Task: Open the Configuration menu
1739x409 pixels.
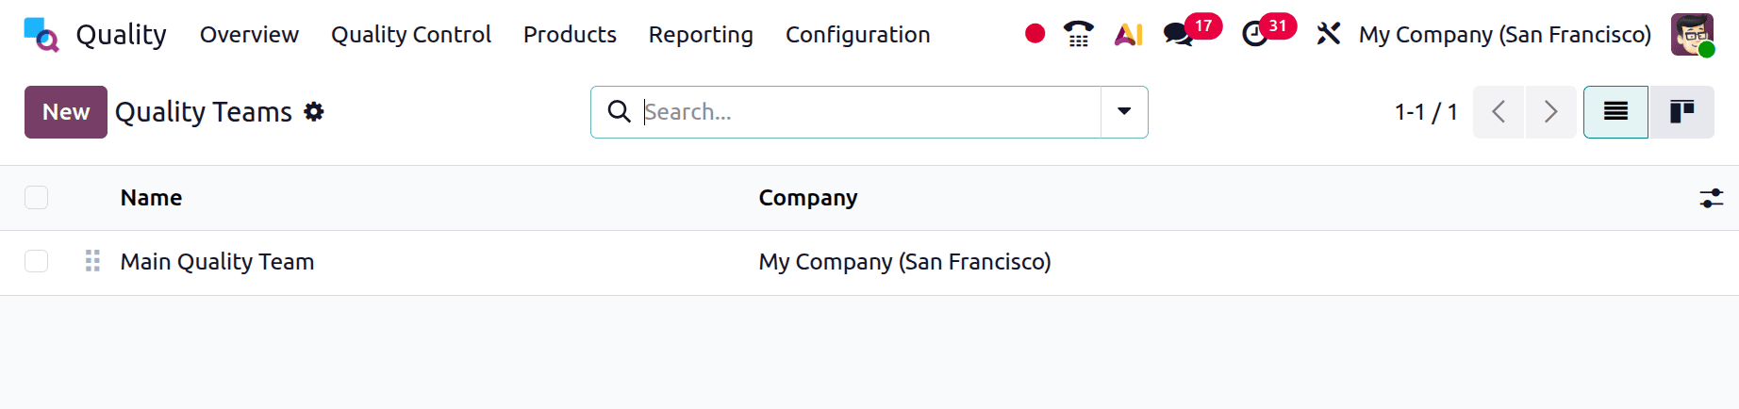Action: (858, 35)
